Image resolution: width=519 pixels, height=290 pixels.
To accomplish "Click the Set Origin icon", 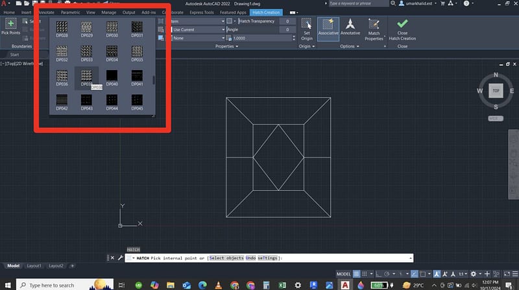I will click(x=307, y=27).
